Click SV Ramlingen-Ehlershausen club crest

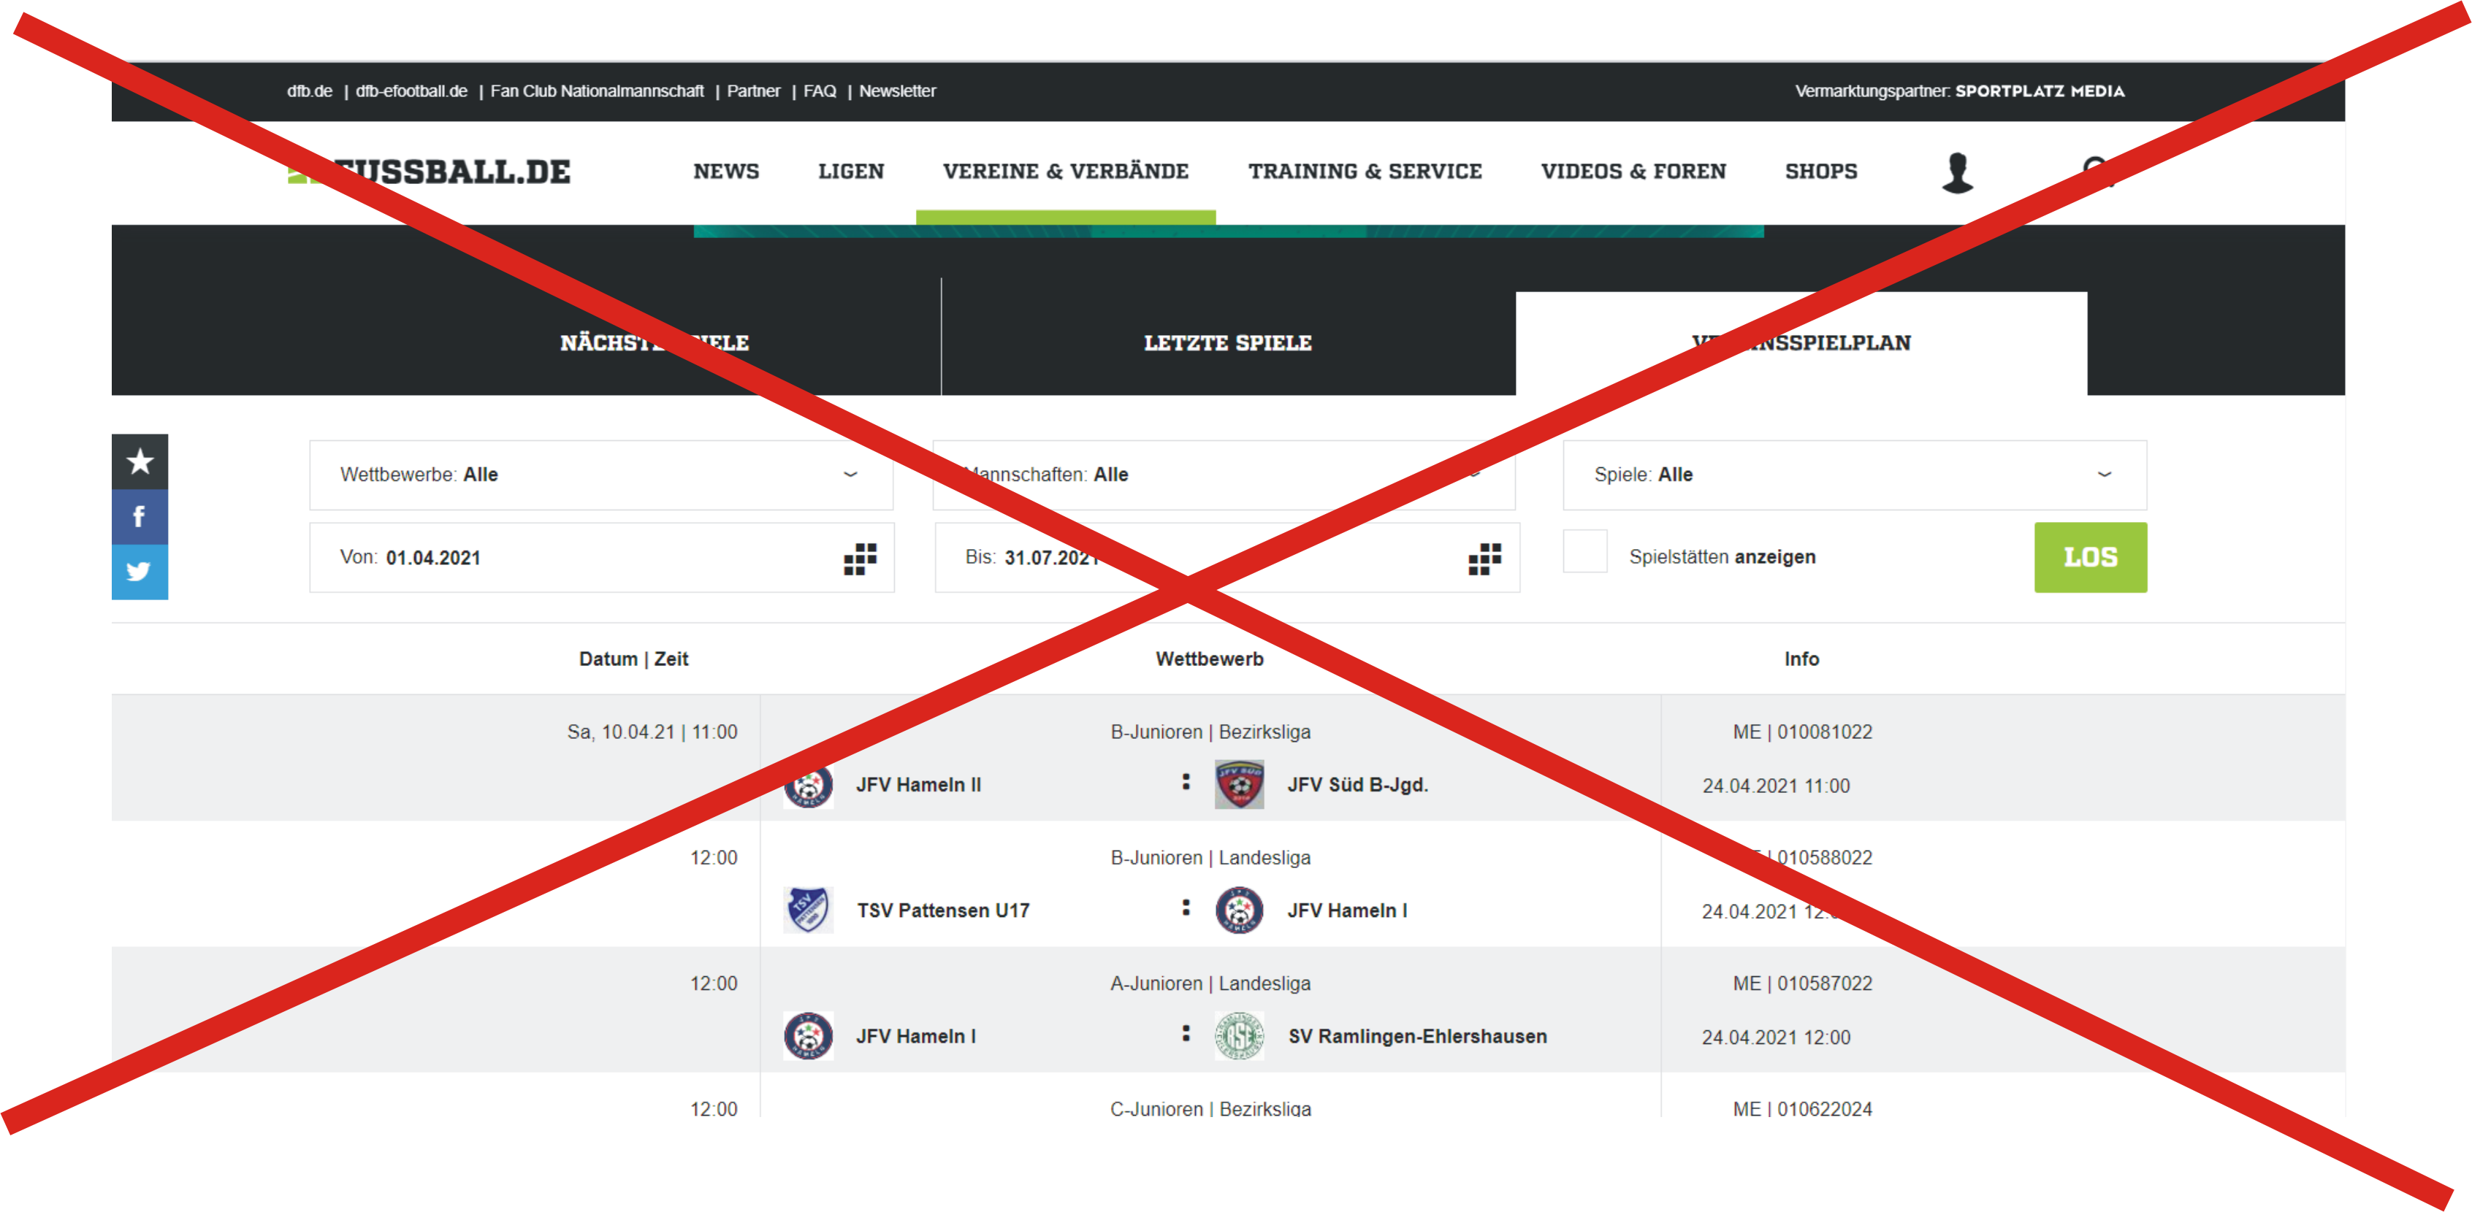[1239, 1035]
